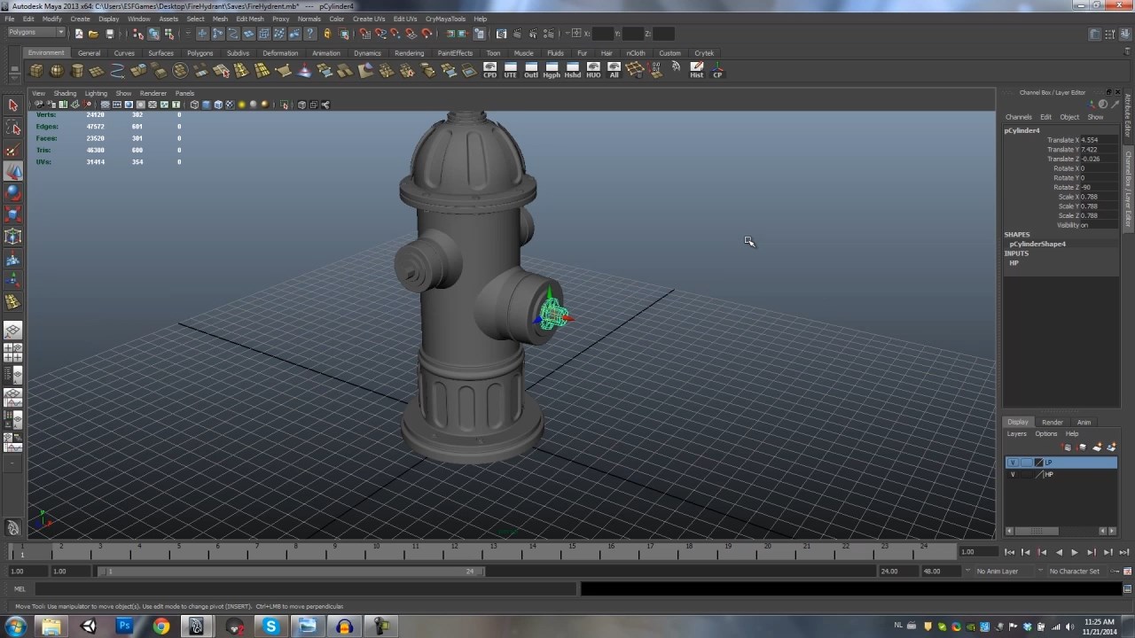Screen dimensions: 1135x638
Task: Click the Lasso select tool
Action: pyautogui.click(x=13, y=128)
